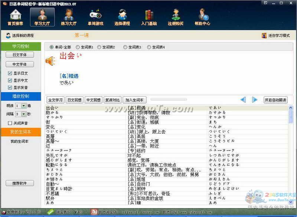Viewport: 297px width, 217px height.
Task: Click the 淘 Taobao store icon in status bar
Action: point(94,212)
